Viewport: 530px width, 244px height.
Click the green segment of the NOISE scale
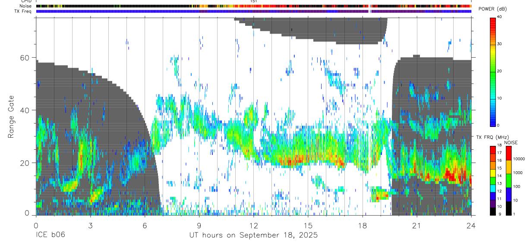coord(508,181)
